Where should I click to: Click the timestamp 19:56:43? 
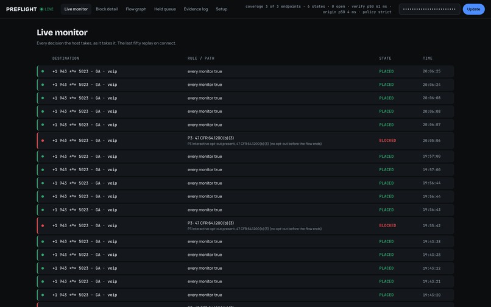[431, 210]
